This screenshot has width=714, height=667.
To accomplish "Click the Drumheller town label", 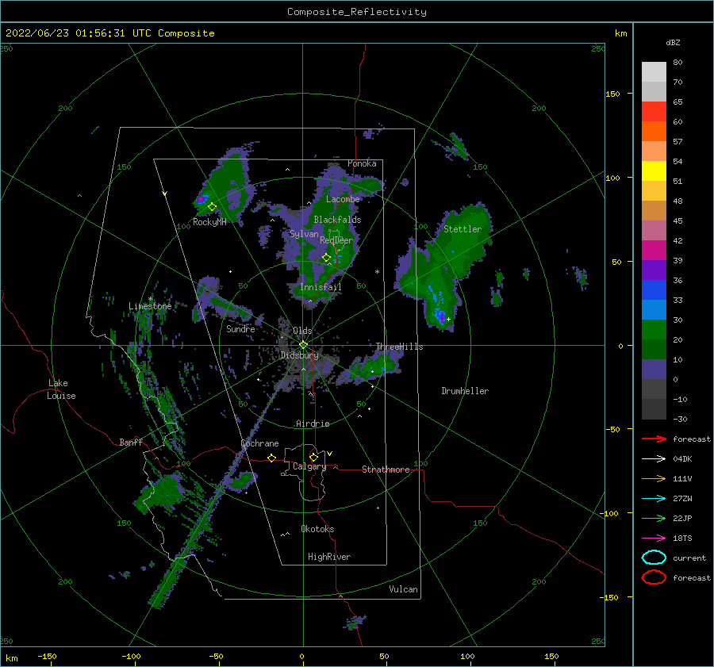I will [x=465, y=391].
